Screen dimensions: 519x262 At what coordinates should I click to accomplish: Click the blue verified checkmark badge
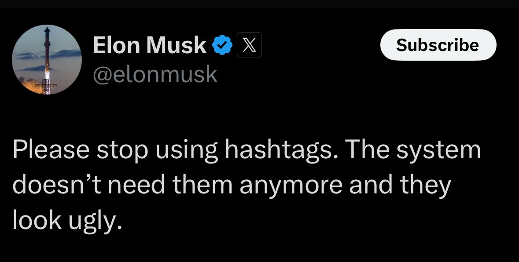click(223, 45)
